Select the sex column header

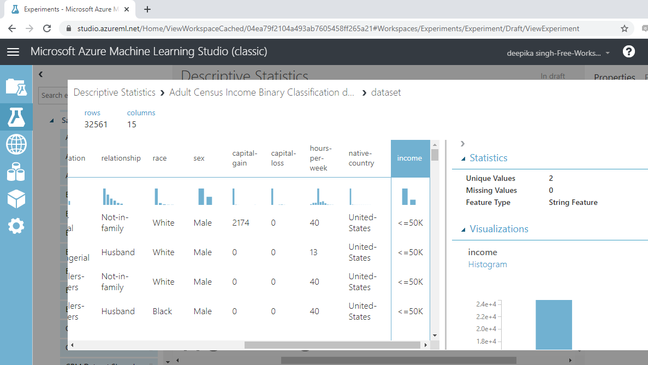point(199,158)
